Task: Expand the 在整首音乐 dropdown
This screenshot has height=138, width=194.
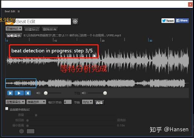Action: pyautogui.click(x=15, y=102)
